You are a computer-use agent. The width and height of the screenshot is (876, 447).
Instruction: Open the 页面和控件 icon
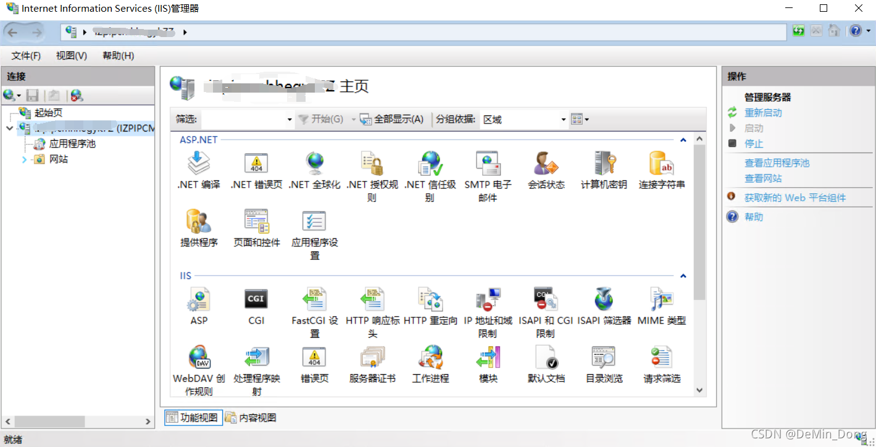coord(256,222)
